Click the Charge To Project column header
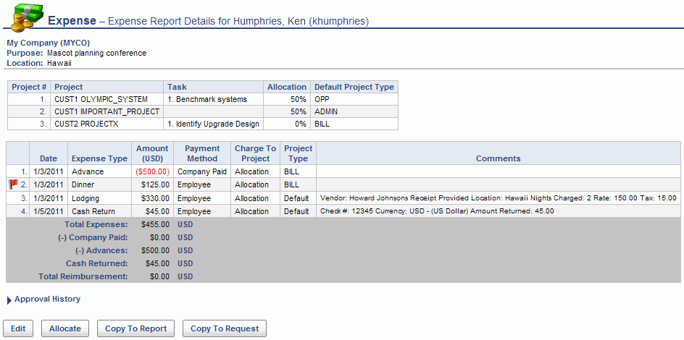 [255, 153]
